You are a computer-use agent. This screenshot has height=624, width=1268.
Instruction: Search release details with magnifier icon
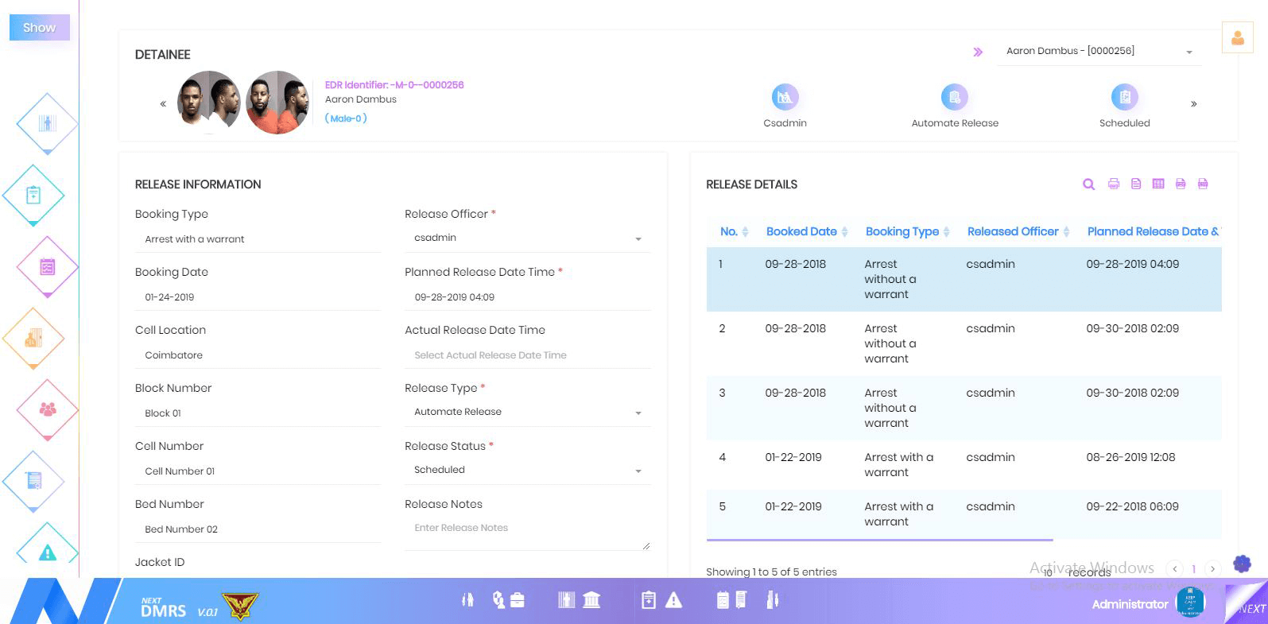(1089, 184)
